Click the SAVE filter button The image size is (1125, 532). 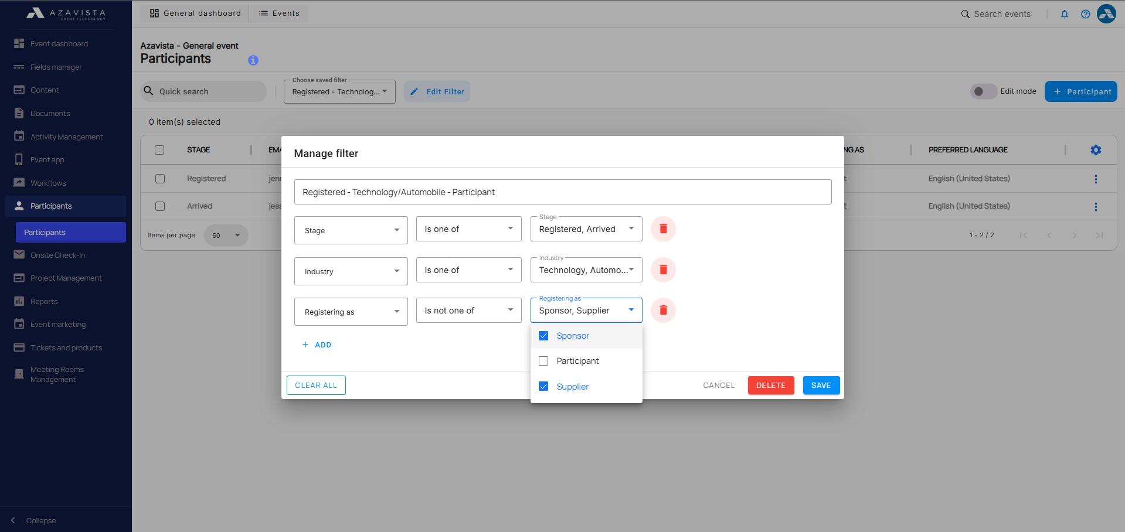click(821, 385)
